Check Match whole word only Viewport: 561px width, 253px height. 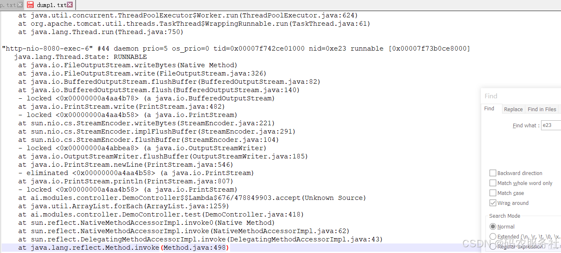[493, 183]
